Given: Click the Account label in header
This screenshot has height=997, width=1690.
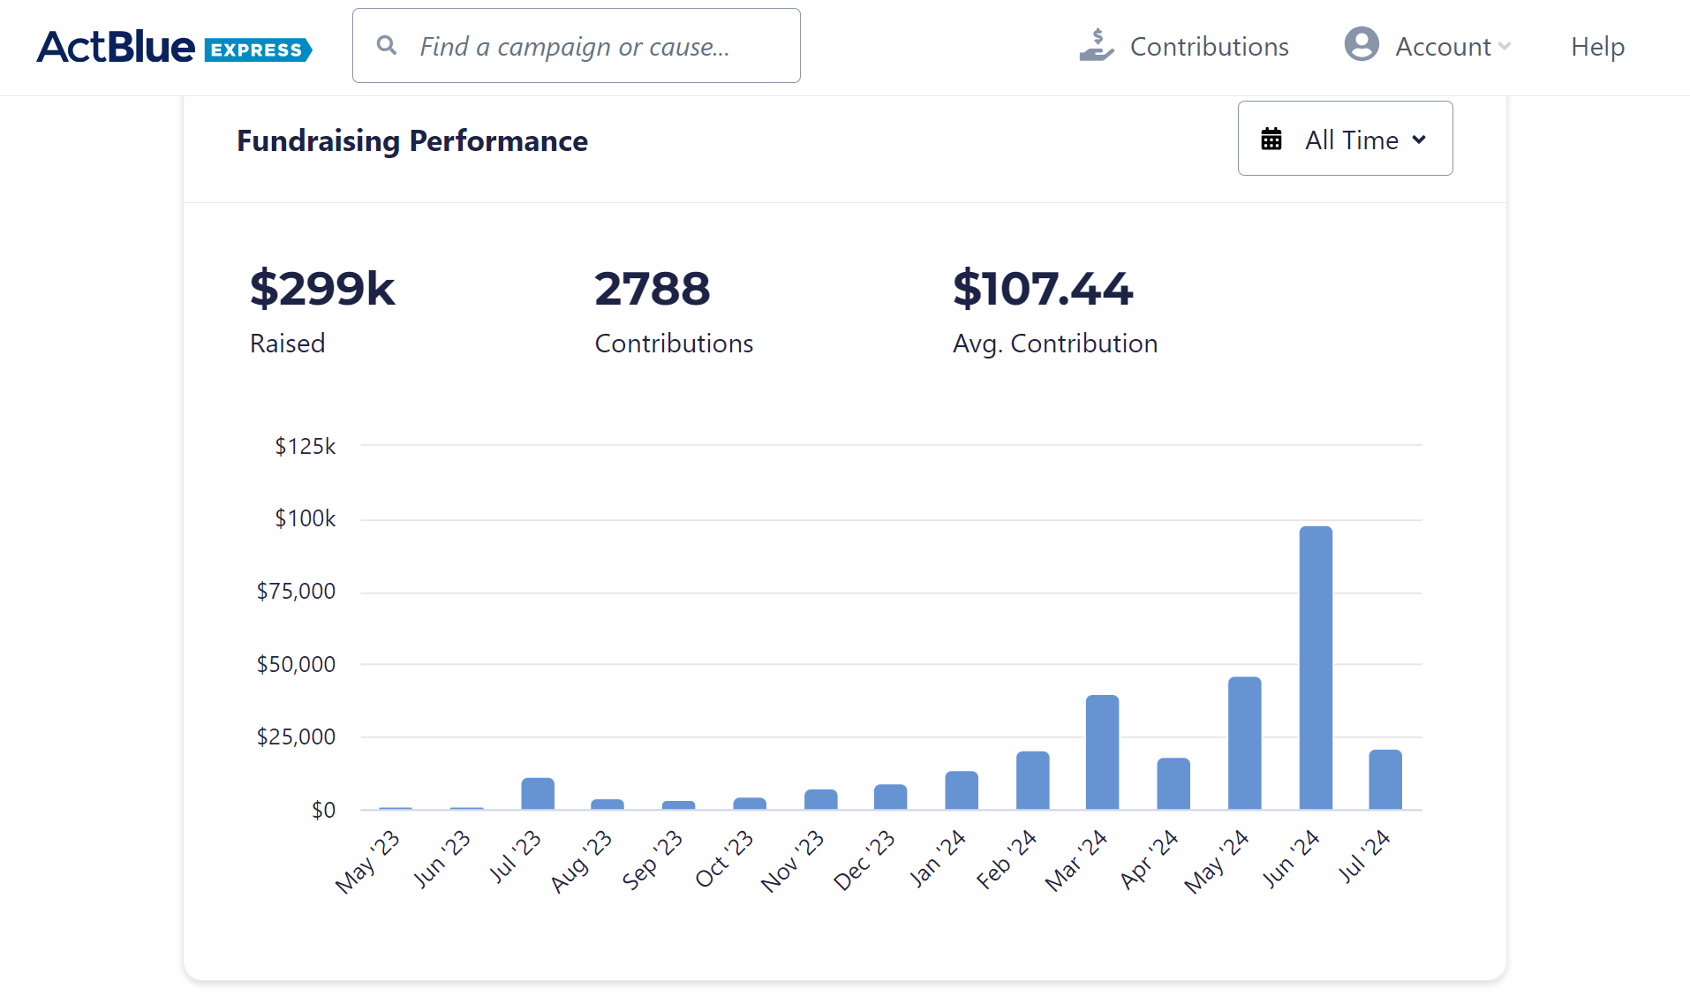Looking at the screenshot, I should [1442, 47].
